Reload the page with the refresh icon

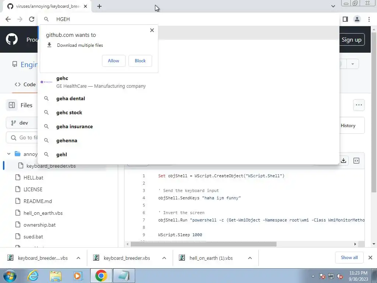pyautogui.click(x=32, y=19)
